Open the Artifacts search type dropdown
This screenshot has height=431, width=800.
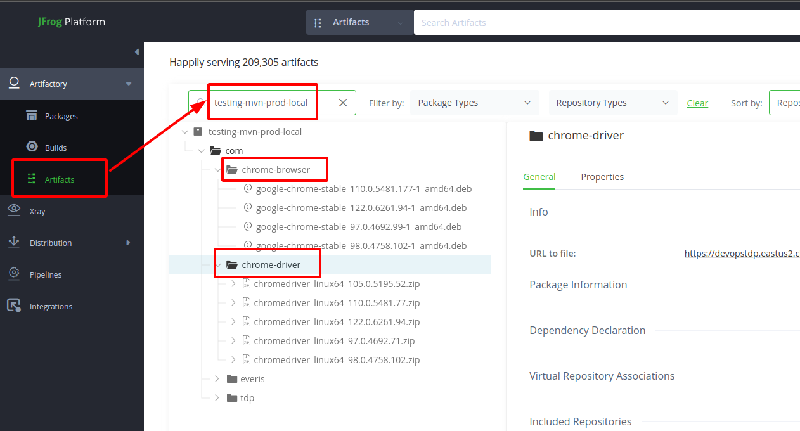359,22
